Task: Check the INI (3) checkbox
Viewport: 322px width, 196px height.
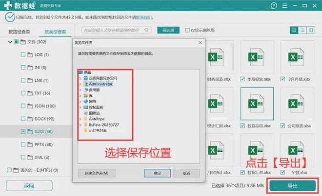Action: [x=23, y=68]
